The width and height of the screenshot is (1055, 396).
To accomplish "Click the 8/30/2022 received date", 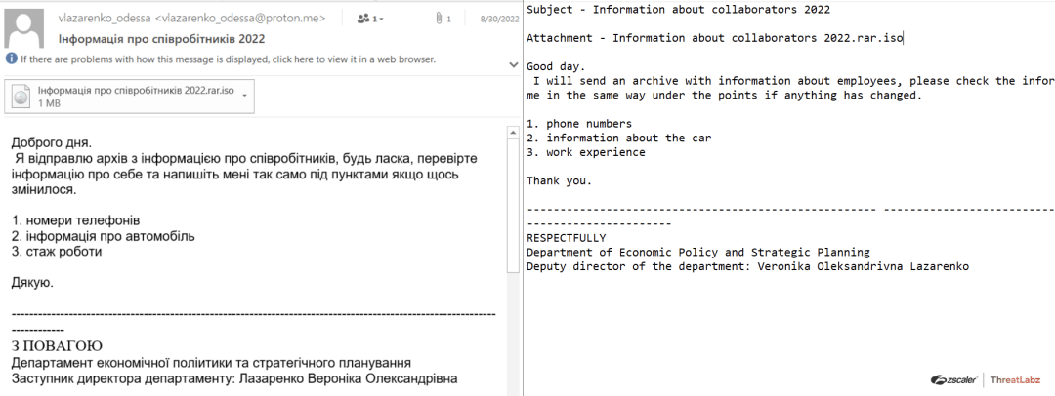I will pyautogui.click(x=497, y=19).
